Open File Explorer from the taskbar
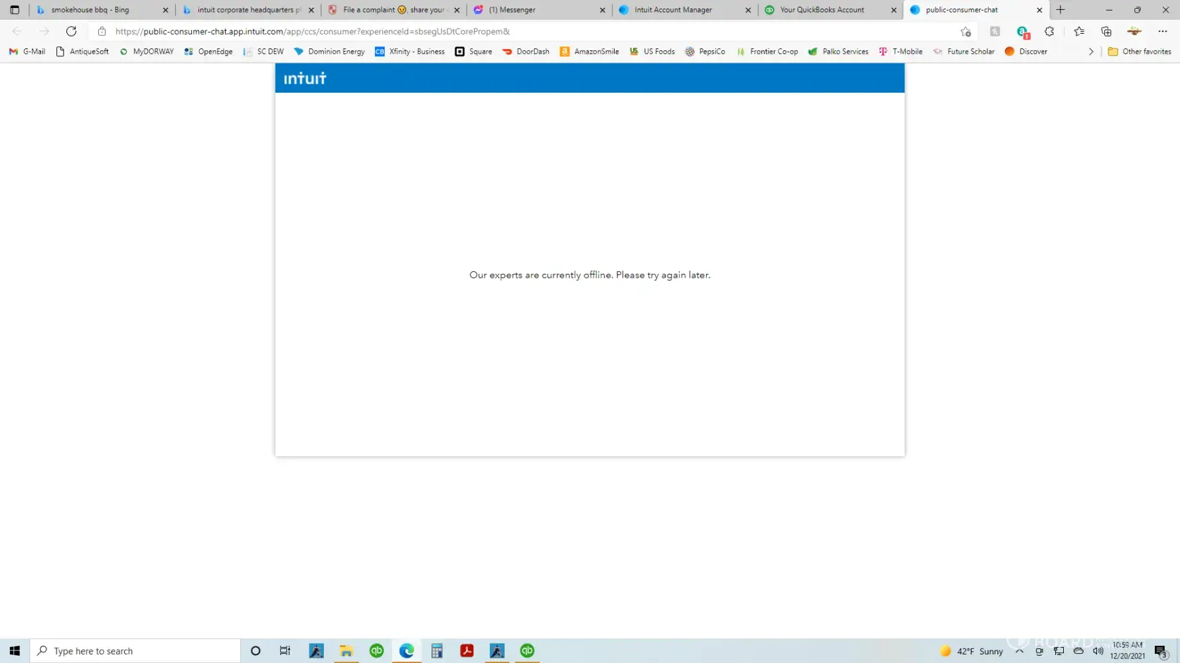The image size is (1180, 663). click(x=346, y=651)
